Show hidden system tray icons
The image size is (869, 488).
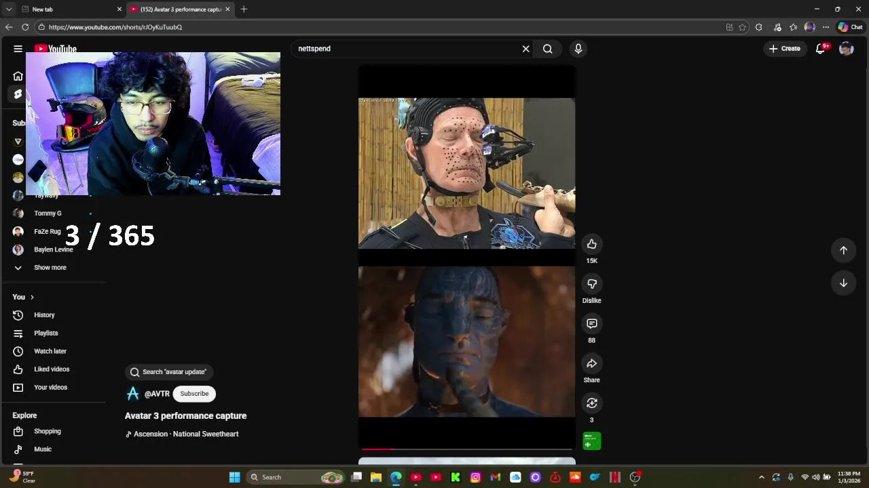(x=762, y=477)
